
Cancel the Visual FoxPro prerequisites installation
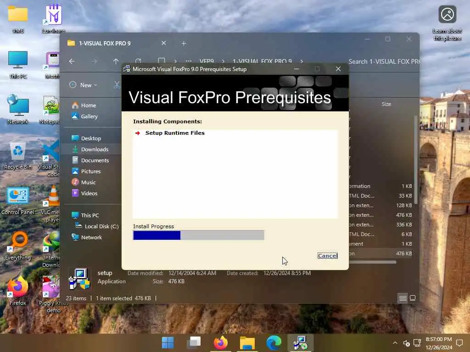[327, 256]
